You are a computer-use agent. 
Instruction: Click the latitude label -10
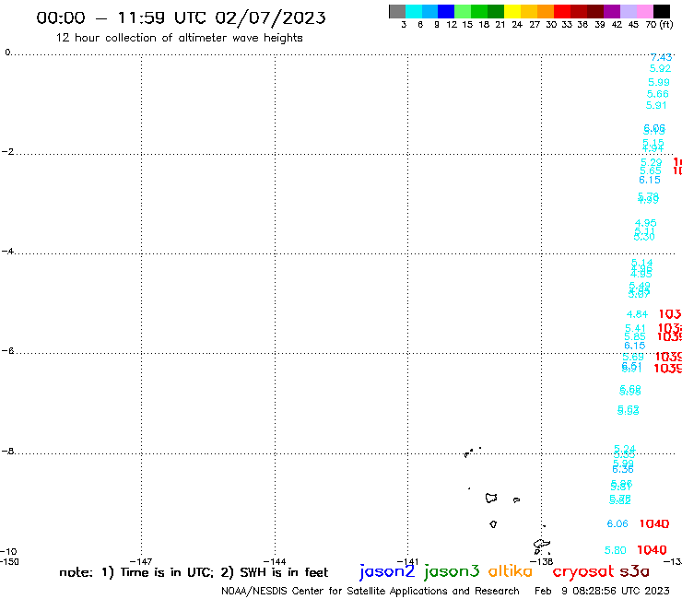click(8, 552)
